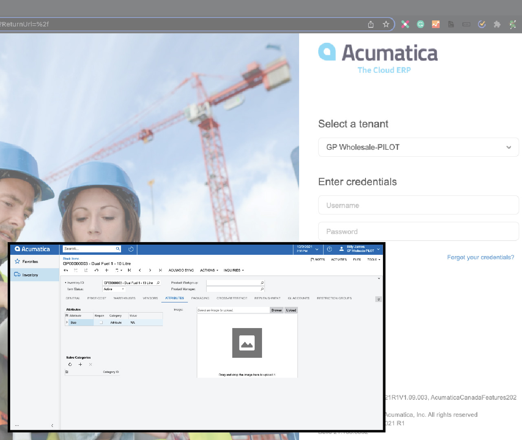Open the Select a tenant dropdown
This screenshot has width=522, height=440.
pyautogui.click(x=418, y=147)
